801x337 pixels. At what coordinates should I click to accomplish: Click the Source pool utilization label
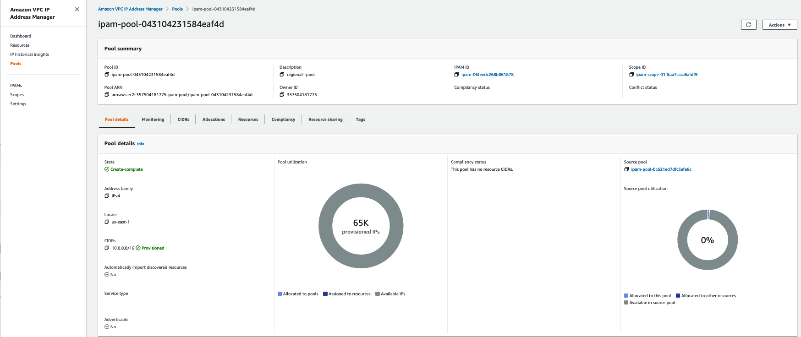pyautogui.click(x=646, y=189)
